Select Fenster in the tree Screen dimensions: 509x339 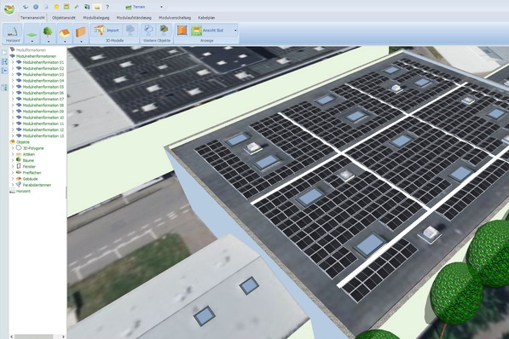tap(29, 167)
